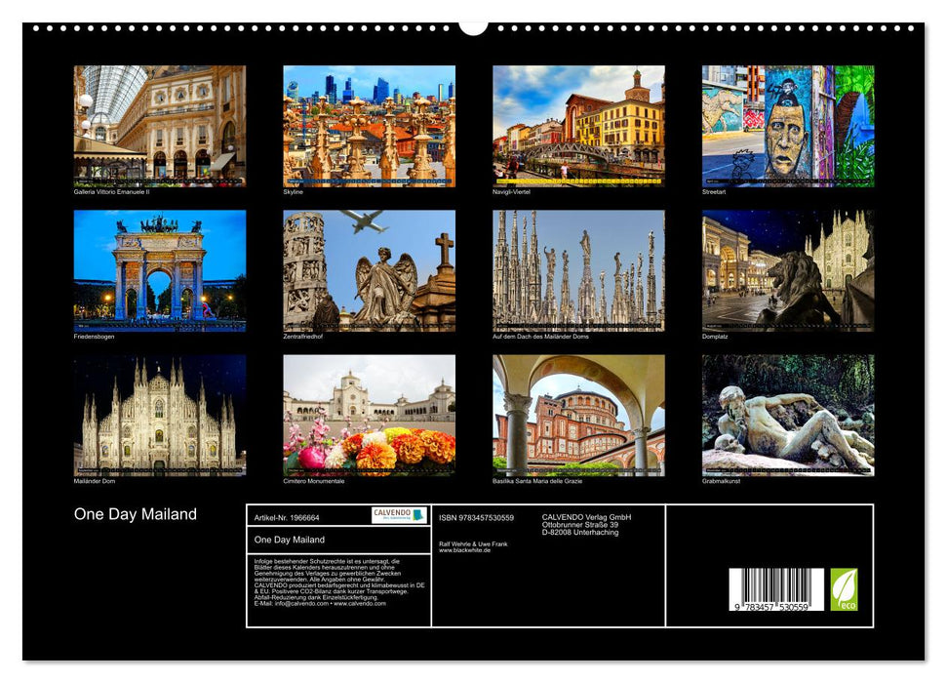Viewport: 947px width, 683px height.
Task: Open the Friedensbogen arch photo
Action: (x=160, y=270)
